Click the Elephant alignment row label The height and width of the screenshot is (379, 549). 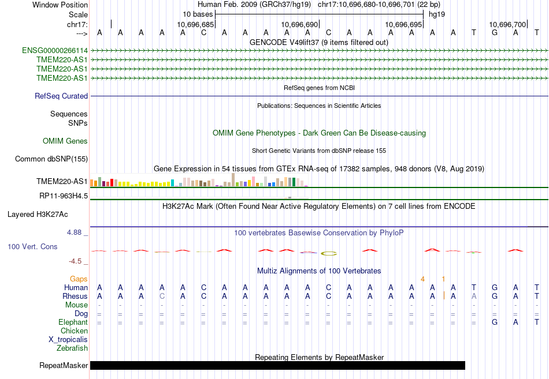pos(73,322)
